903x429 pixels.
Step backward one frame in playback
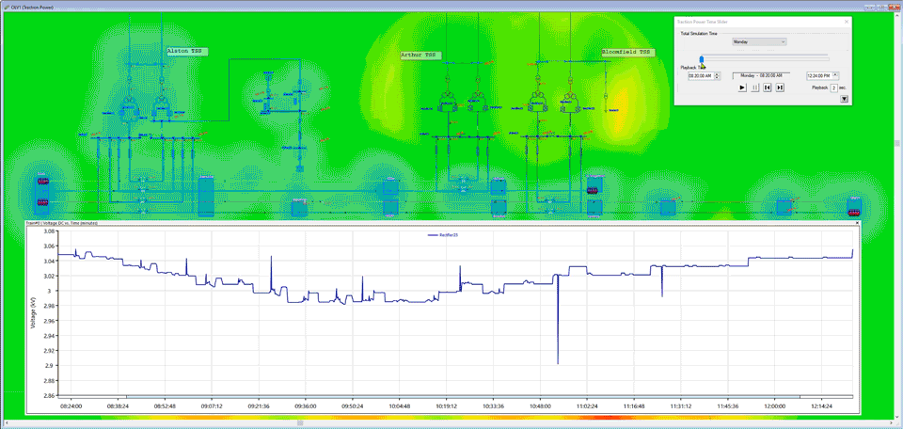(x=768, y=87)
